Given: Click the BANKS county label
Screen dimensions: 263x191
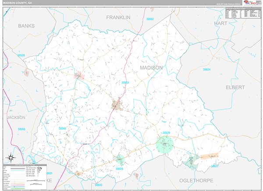Looking at the screenshot, I should tap(26, 26).
